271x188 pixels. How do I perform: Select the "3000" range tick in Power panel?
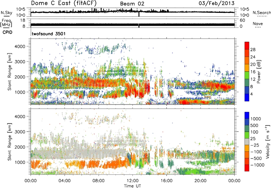click(20, 61)
